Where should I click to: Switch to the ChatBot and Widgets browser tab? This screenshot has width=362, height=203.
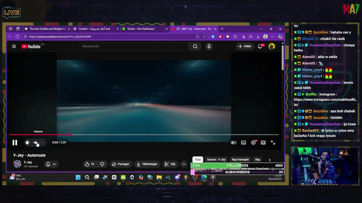(47, 29)
